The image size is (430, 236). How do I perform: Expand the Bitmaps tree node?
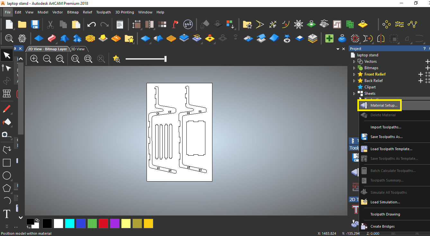click(354, 68)
